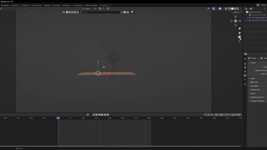267x150 pixels.
Task: Play animation forward
Action: (x=102, y=115)
